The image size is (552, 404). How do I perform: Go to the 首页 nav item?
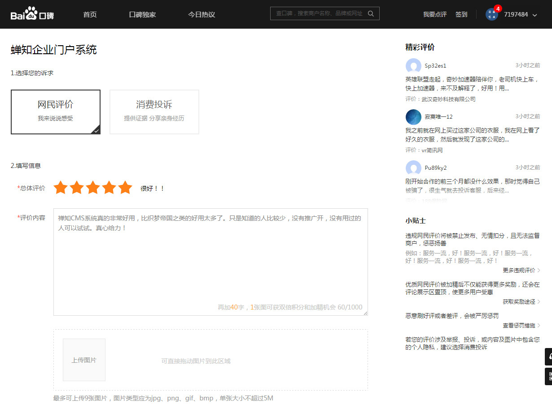(90, 14)
